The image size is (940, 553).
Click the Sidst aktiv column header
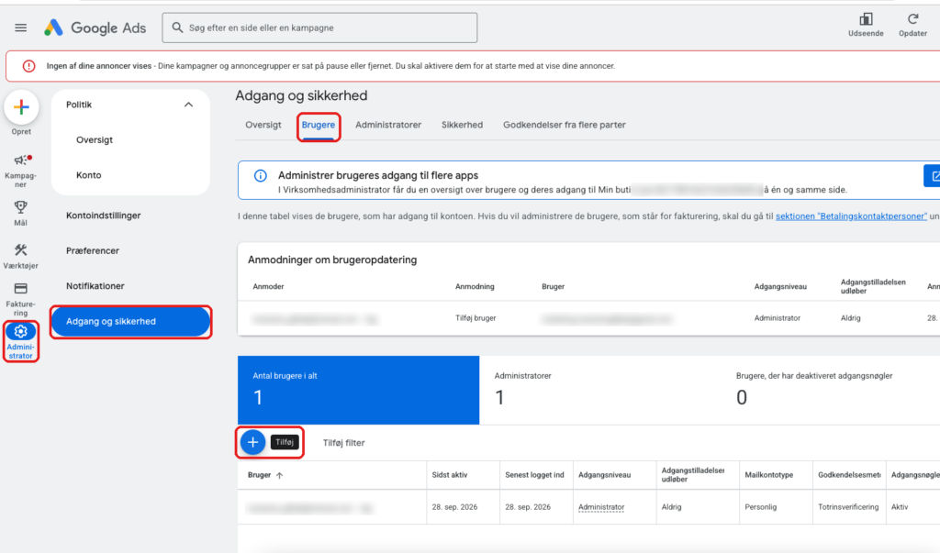(450, 475)
